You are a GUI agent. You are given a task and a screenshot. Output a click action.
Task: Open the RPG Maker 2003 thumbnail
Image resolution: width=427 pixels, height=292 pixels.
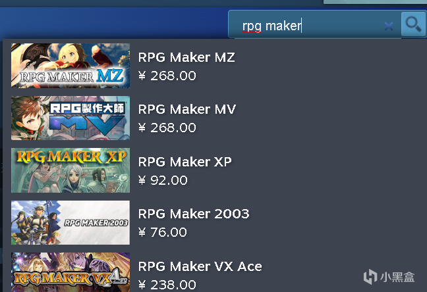71,222
